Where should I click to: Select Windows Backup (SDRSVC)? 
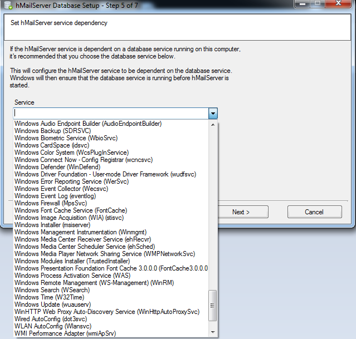(111, 131)
